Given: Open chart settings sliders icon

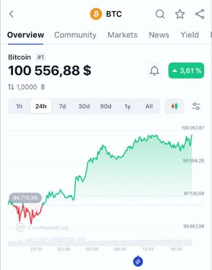Looking at the screenshot, I should tap(196, 106).
